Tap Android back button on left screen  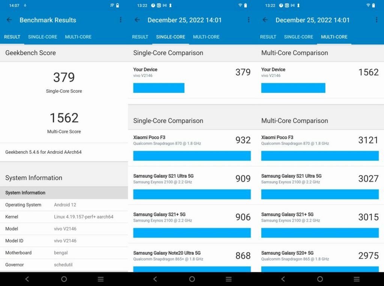click(27, 279)
